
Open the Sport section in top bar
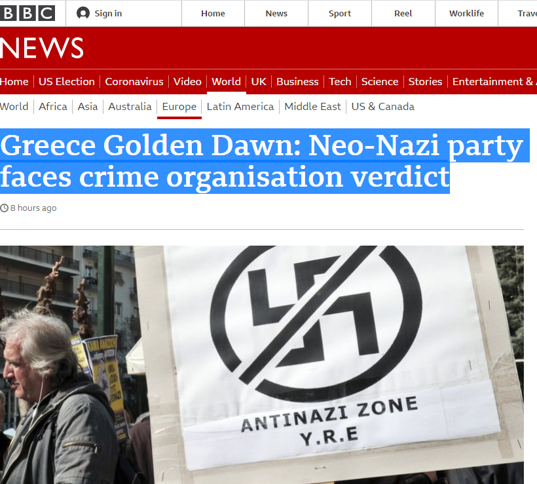coord(340,13)
